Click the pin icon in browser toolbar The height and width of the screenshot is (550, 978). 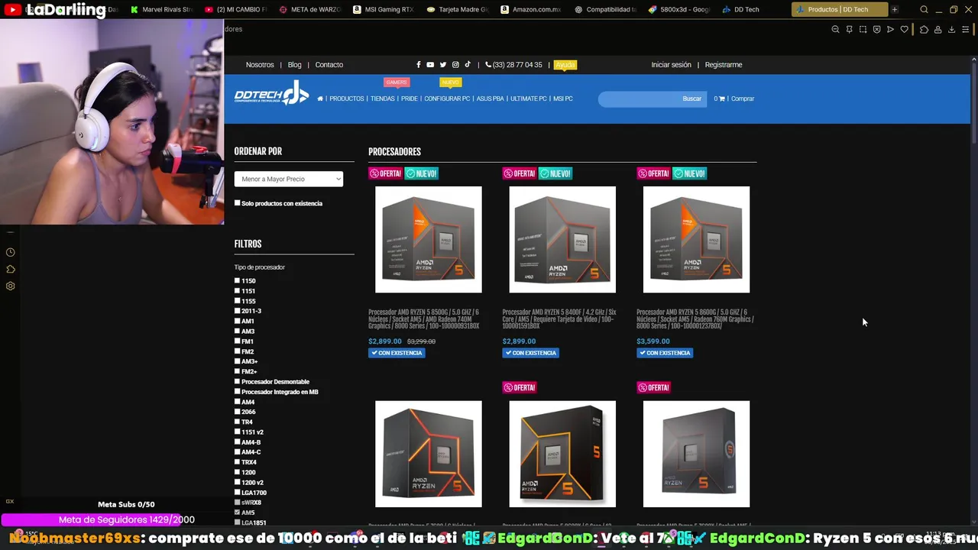click(849, 30)
